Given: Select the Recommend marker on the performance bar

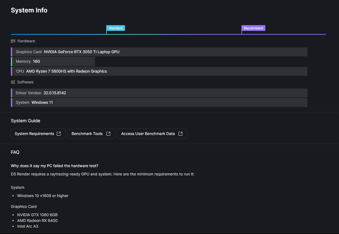Looking at the screenshot, I should pos(253,28).
